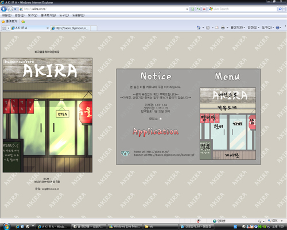
Task: Click the Help question mark icon
Action: point(278,28)
